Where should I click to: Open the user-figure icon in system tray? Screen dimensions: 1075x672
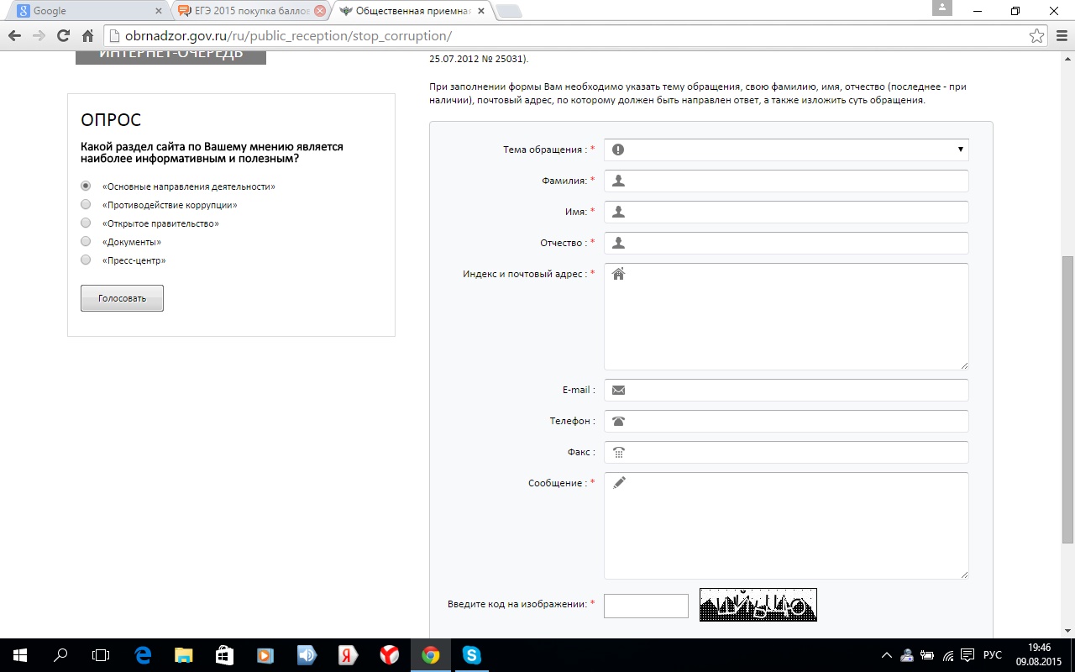pyautogui.click(x=907, y=655)
